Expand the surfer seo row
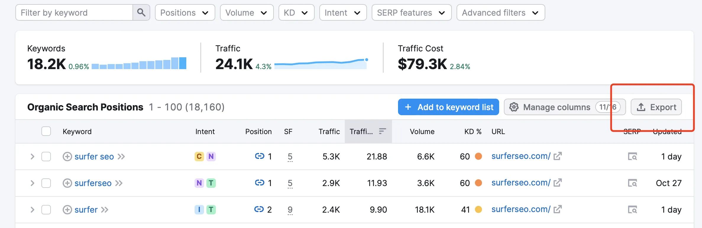 (x=32, y=157)
